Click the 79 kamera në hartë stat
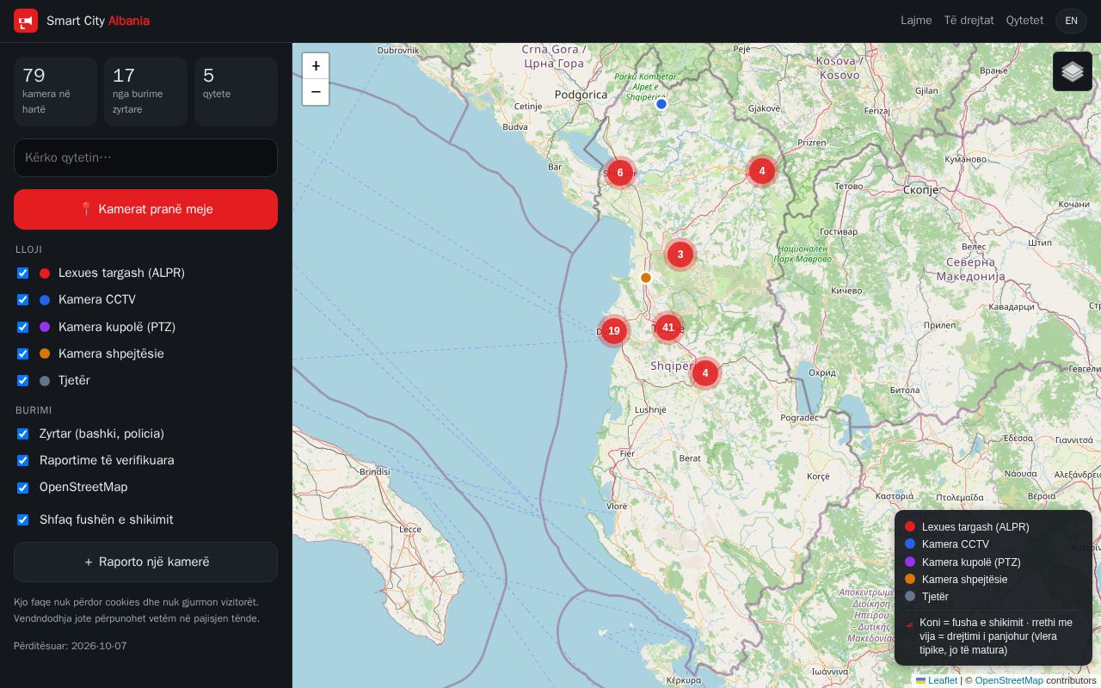The width and height of the screenshot is (1101, 688). [x=55, y=91]
